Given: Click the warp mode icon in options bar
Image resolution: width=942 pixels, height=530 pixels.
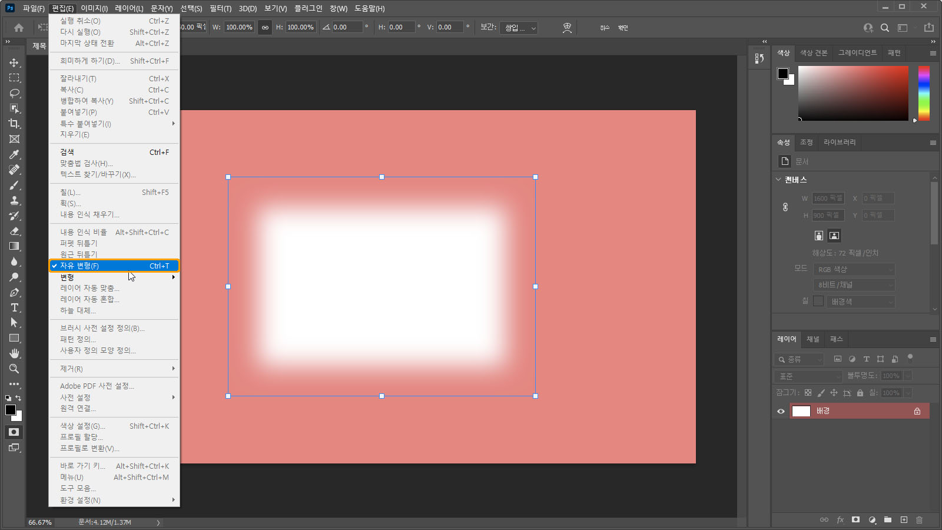Looking at the screenshot, I should tap(567, 28).
